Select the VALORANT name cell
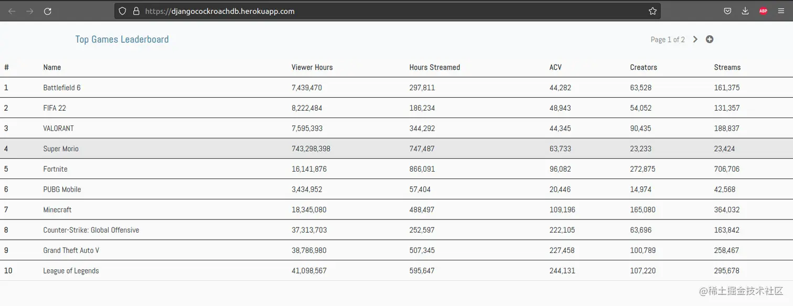Viewport: 793px width, 306px height. 58,129
